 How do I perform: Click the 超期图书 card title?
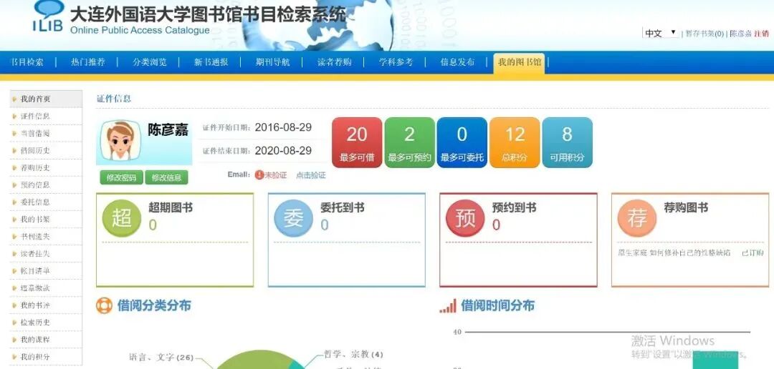click(x=171, y=207)
